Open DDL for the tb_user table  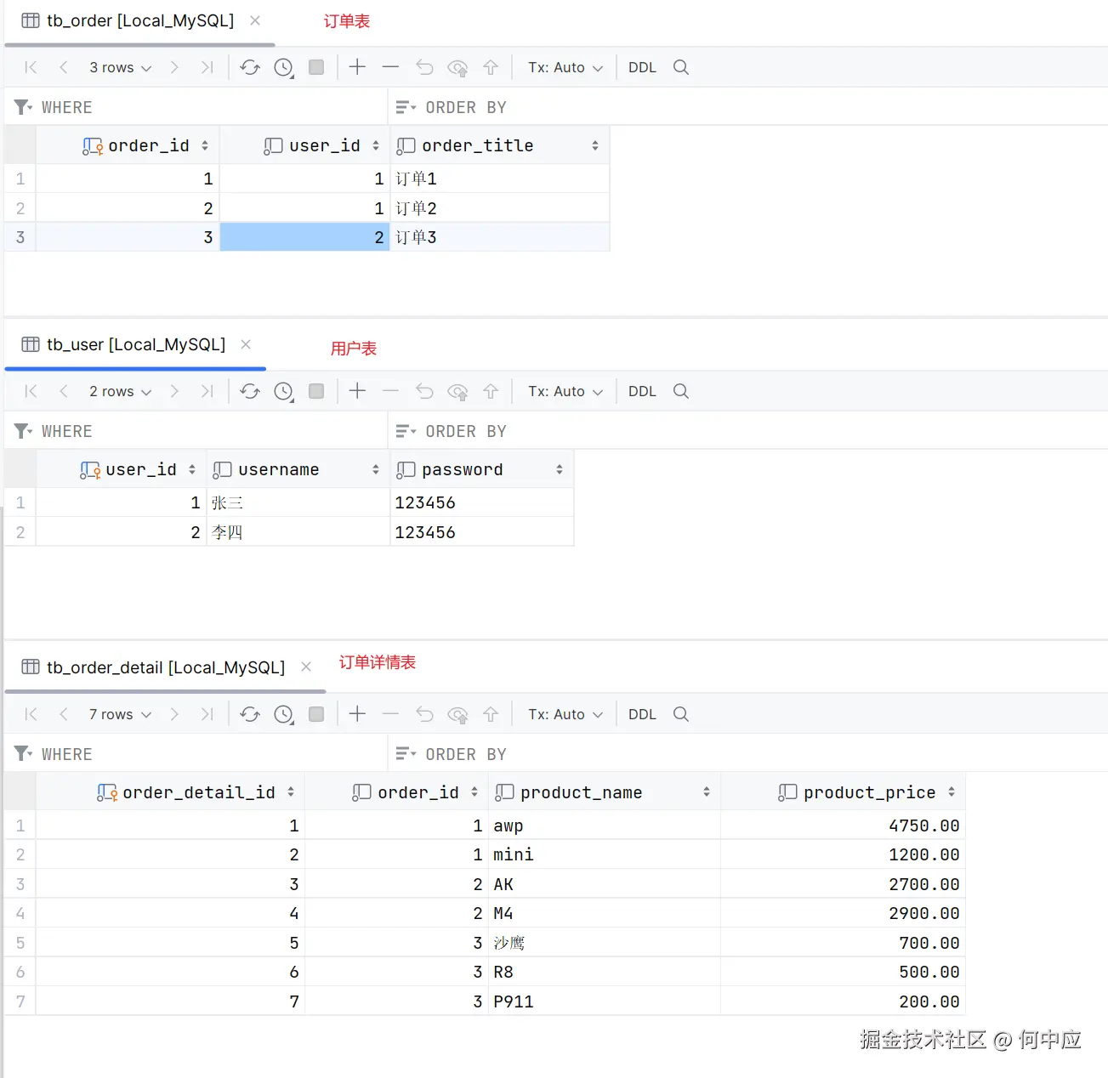click(642, 391)
